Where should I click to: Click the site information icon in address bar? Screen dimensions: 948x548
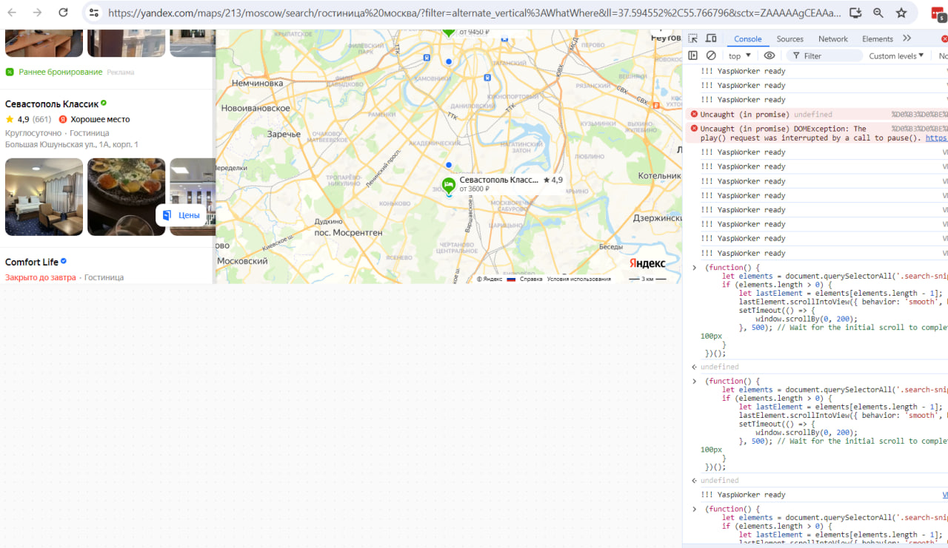[x=94, y=12]
